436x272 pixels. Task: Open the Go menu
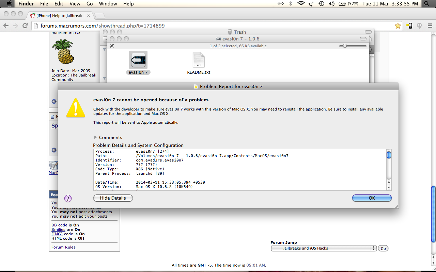tap(90, 4)
